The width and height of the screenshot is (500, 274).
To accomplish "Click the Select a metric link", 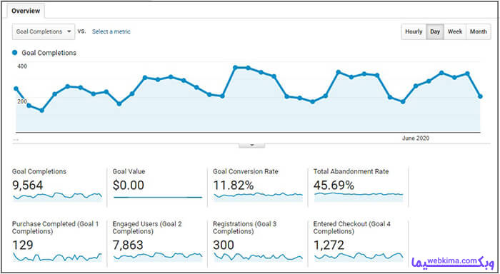I will (x=111, y=31).
